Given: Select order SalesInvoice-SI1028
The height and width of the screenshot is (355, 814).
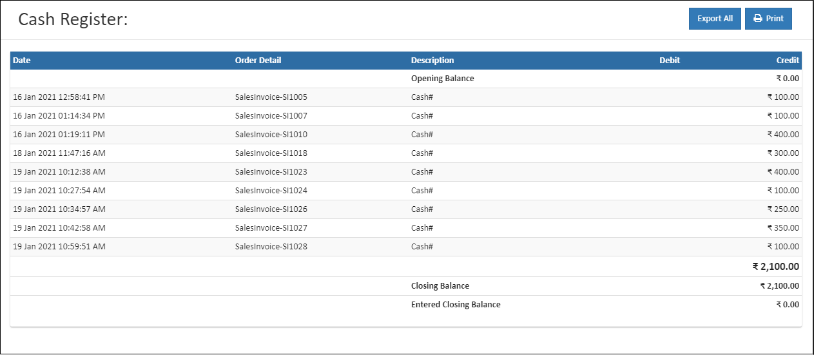Looking at the screenshot, I should click(x=271, y=247).
